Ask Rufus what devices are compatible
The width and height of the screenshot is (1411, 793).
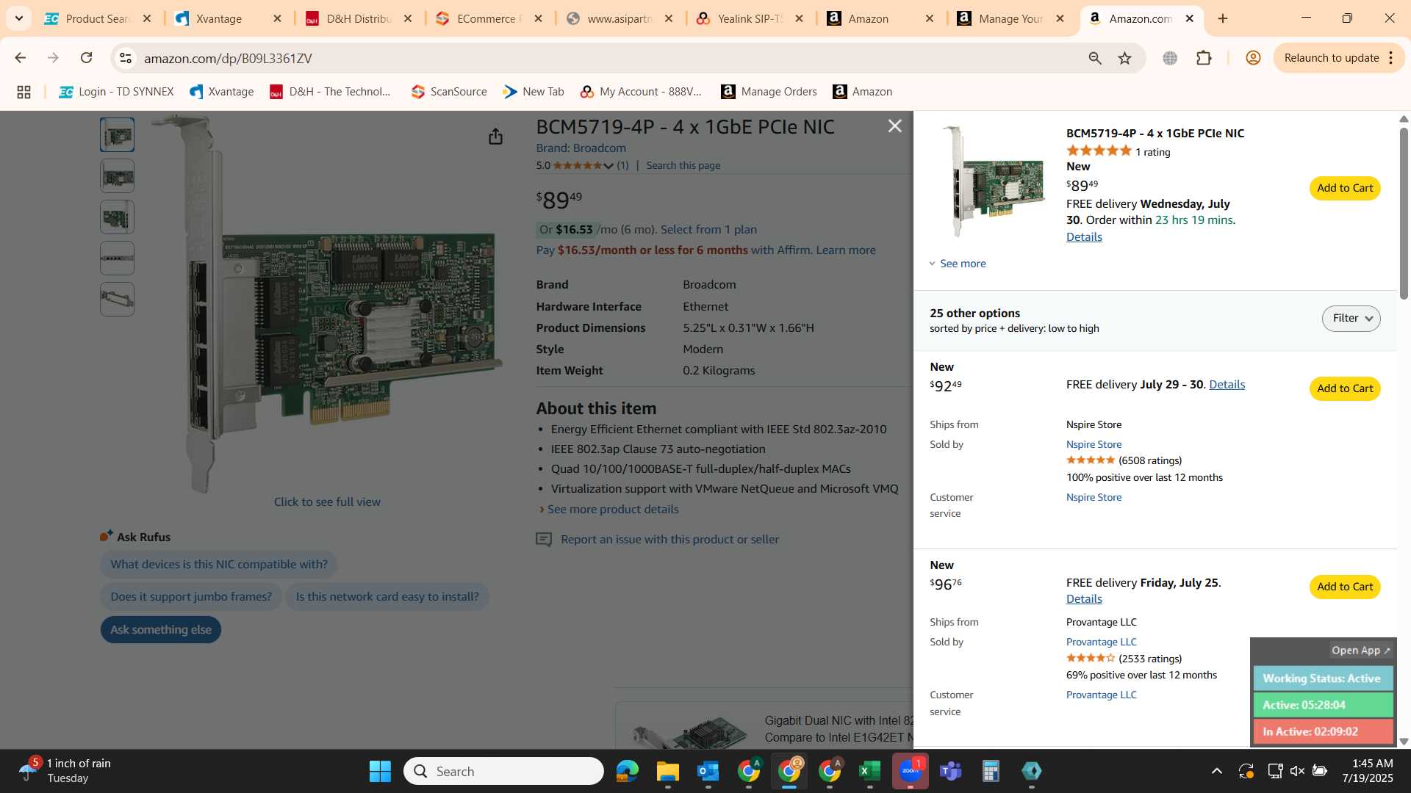point(219,565)
